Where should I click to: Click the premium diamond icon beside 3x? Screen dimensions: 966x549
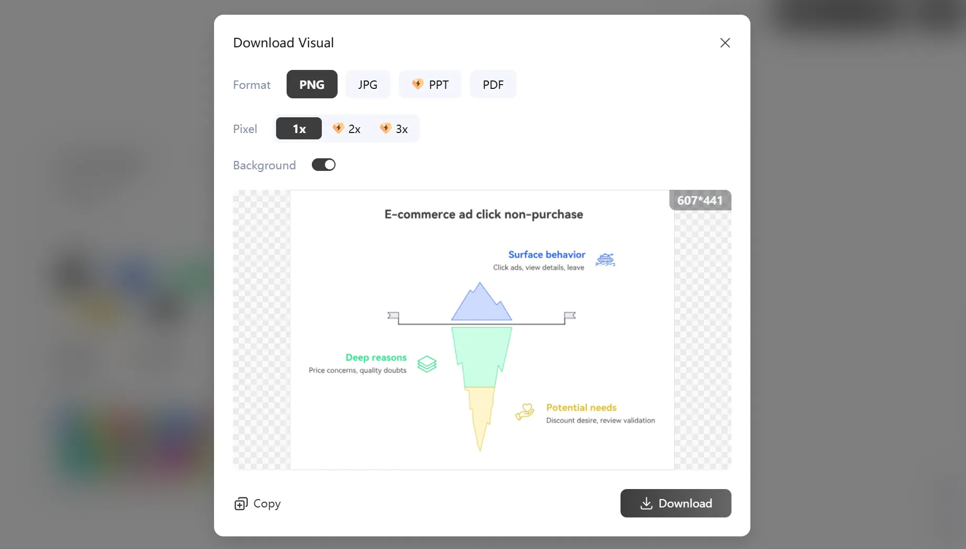tap(385, 128)
